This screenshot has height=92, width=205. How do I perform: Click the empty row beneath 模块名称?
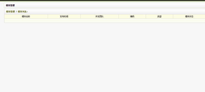(x=26, y=21)
